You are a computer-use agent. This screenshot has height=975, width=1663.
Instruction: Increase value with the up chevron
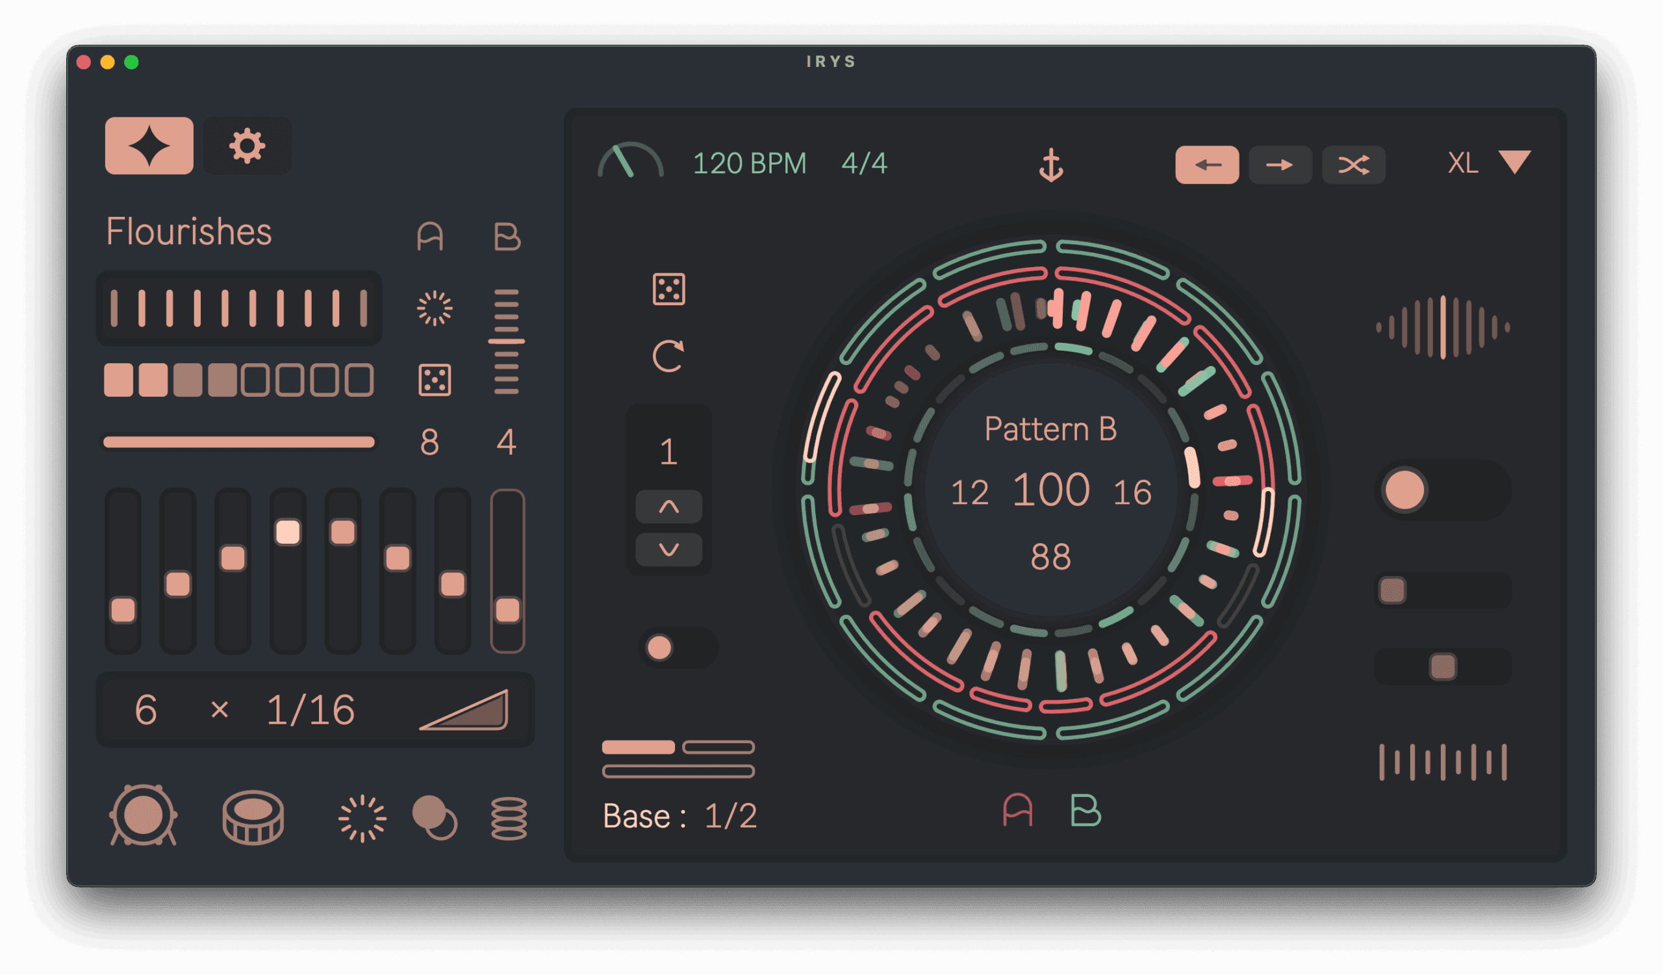pyautogui.click(x=669, y=507)
